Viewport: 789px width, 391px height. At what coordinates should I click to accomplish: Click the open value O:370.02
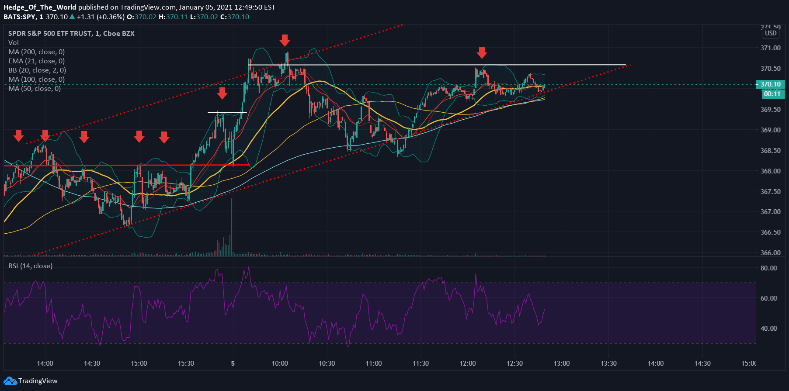coord(141,17)
